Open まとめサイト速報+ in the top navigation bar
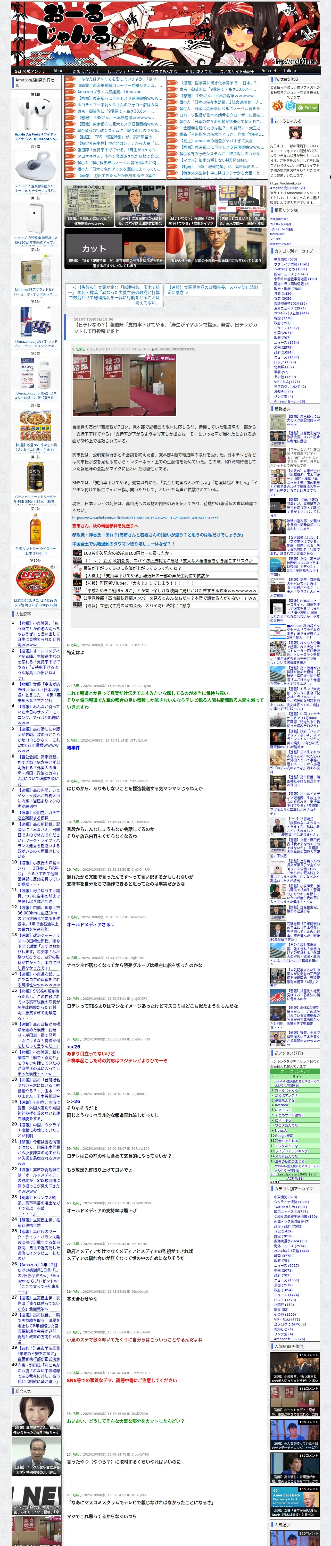Screen dimensions: 331x1546 point(237,71)
